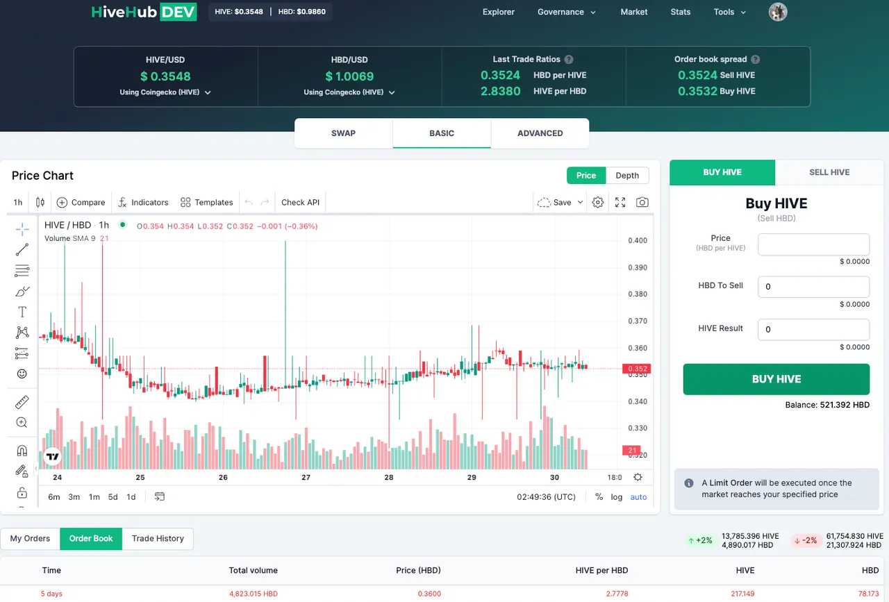Take a chart snapshot with camera icon

click(642, 202)
